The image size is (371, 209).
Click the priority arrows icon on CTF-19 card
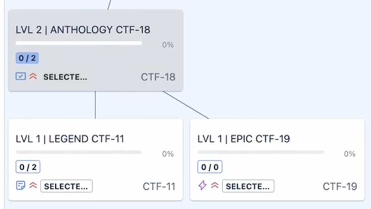[215, 186]
